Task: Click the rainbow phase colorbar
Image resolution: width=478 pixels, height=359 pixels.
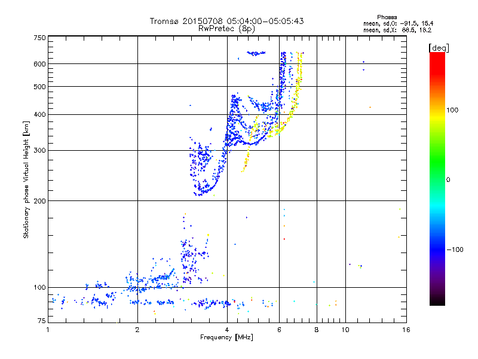Action: point(437,178)
